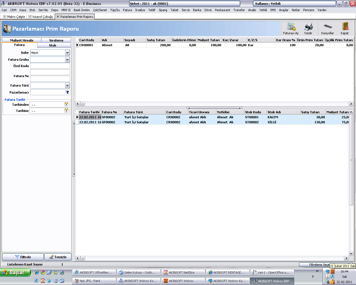Open the Faturayı Aç invoice icon
356x285 pixels.
coord(291,28)
